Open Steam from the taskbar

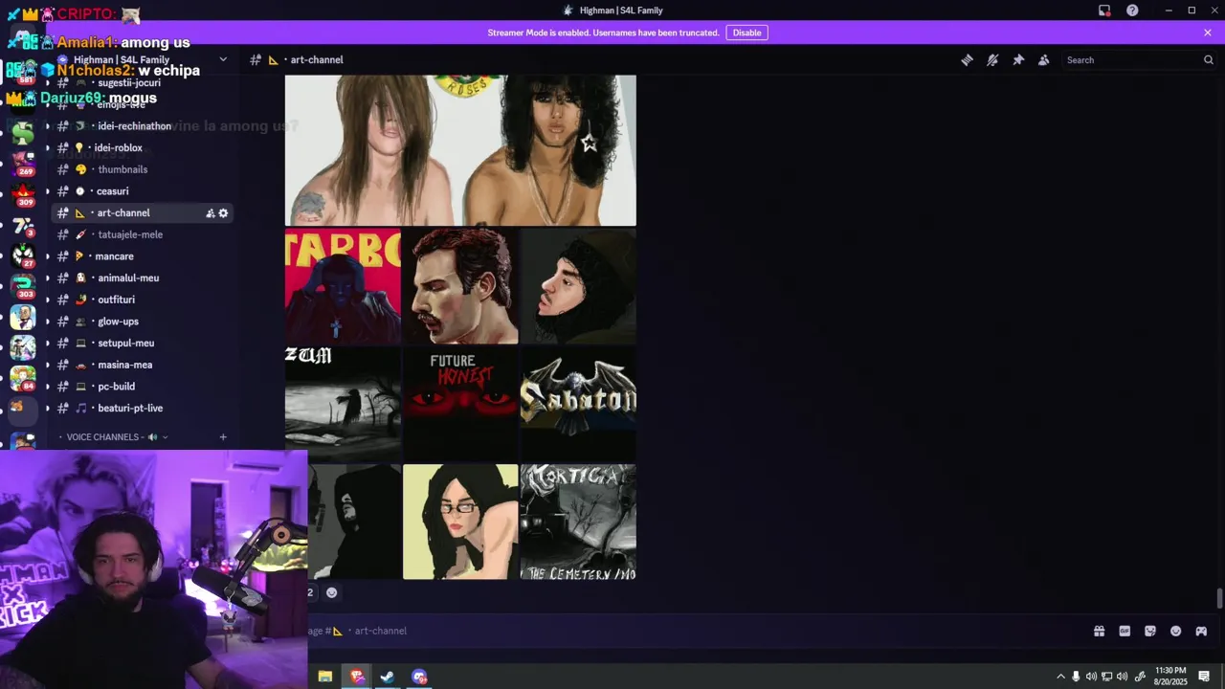coord(388,677)
